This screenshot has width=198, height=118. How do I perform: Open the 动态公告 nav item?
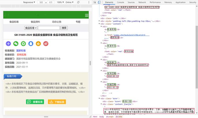pyautogui.click(x=57, y=22)
